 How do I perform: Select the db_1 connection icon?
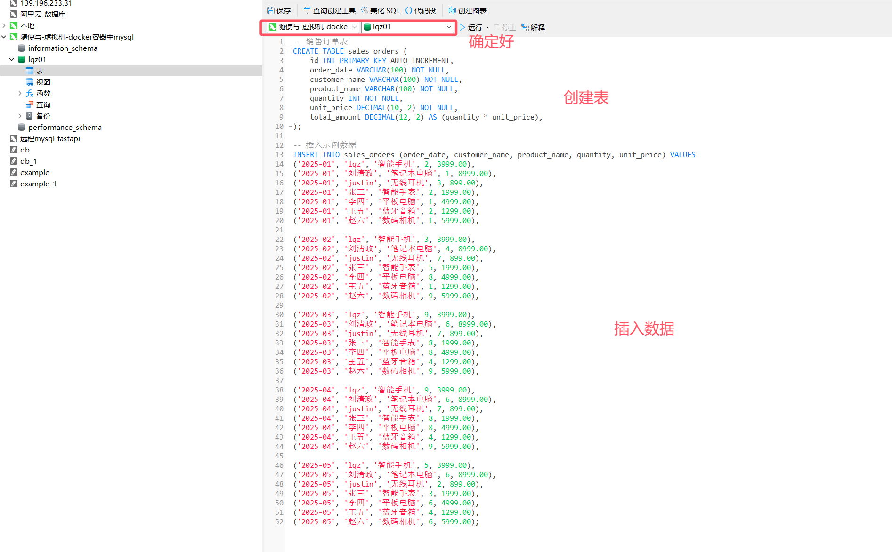point(14,161)
